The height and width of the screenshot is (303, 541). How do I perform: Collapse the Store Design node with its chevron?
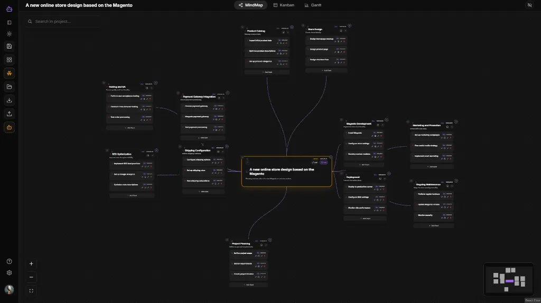pyautogui.click(x=346, y=31)
